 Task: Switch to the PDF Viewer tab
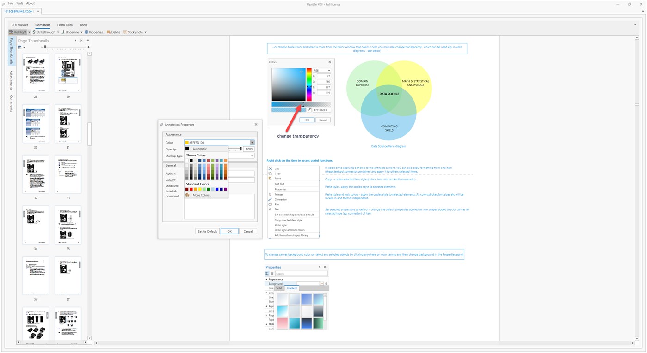[20, 25]
